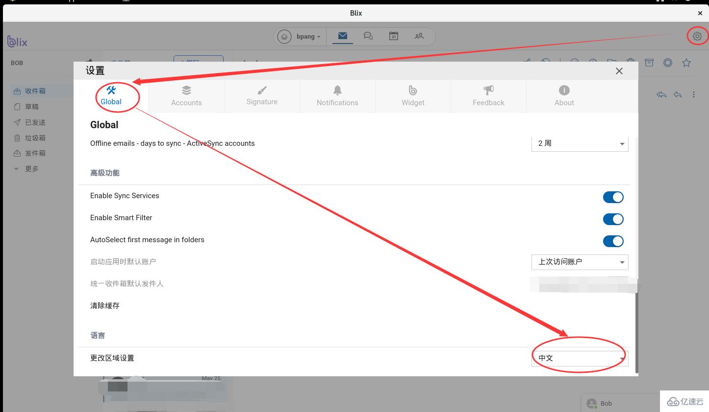The image size is (709, 412).
Task: Click 清除缓存 to clear cache
Action: [x=105, y=306]
